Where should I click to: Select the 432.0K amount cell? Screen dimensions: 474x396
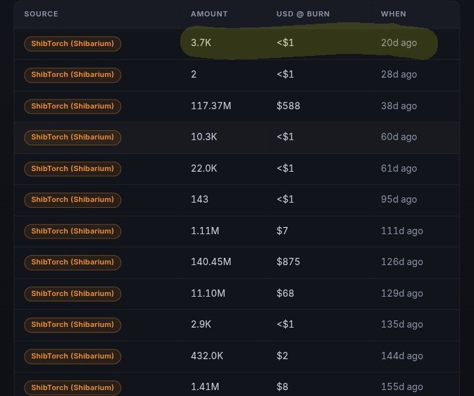(x=207, y=355)
